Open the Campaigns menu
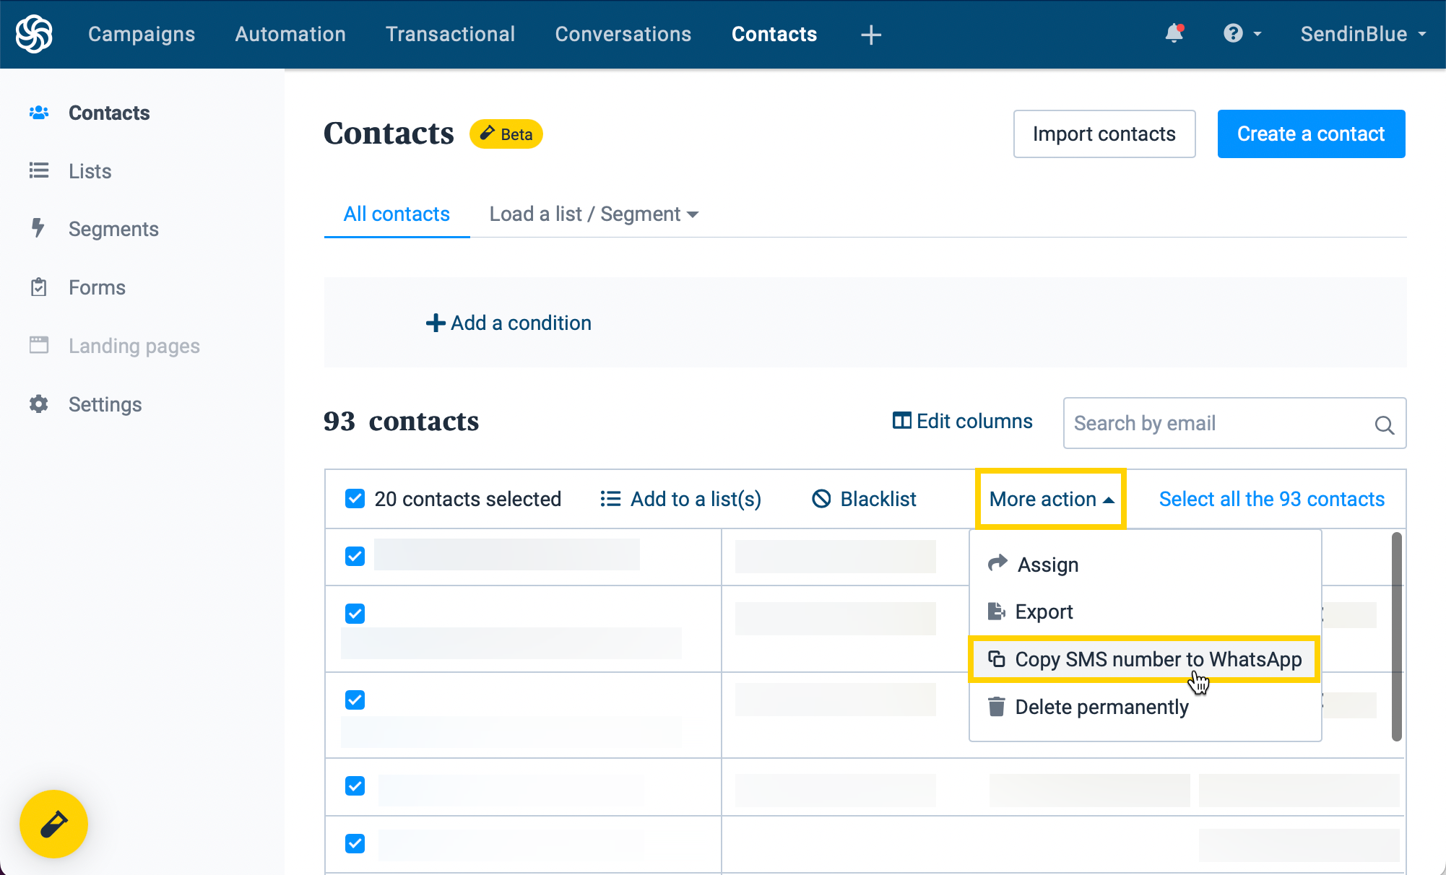The height and width of the screenshot is (875, 1446). click(x=142, y=34)
